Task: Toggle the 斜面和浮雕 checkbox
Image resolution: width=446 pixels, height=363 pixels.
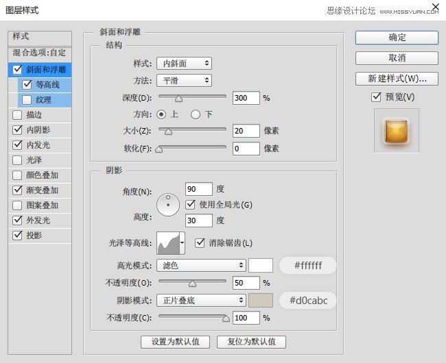Action: (x=17, y=70)
